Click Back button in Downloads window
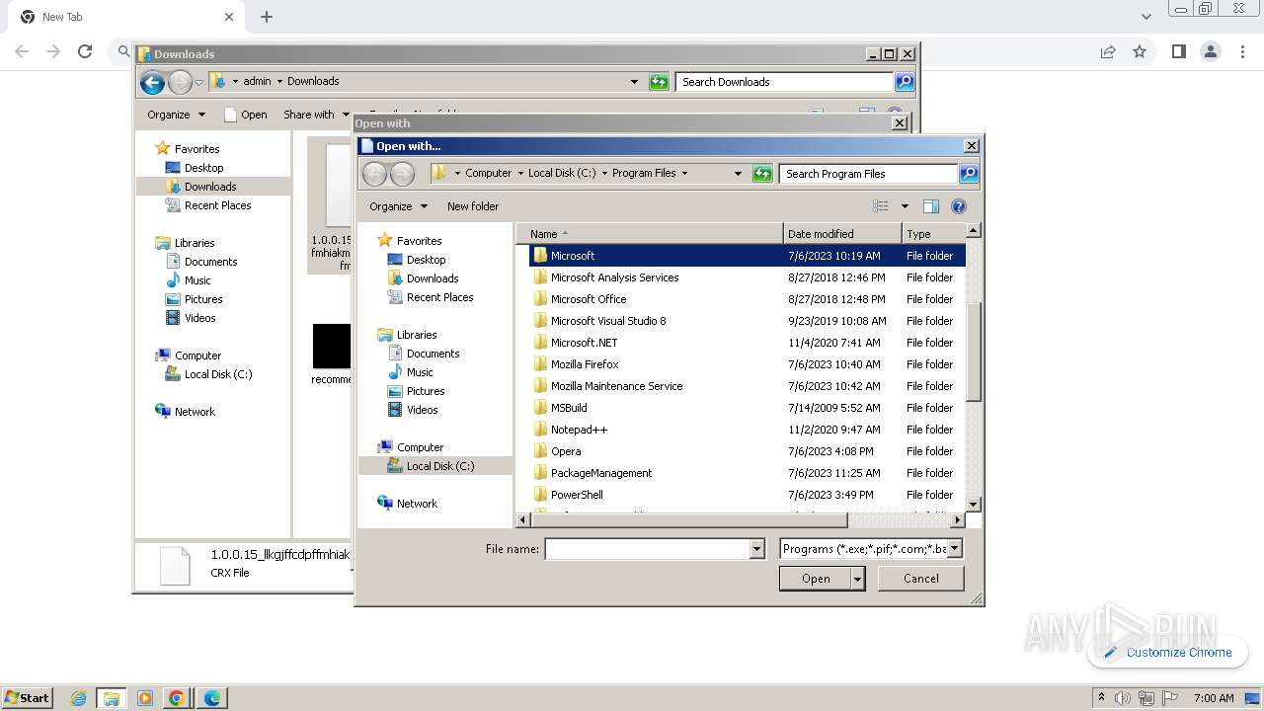 152,82
